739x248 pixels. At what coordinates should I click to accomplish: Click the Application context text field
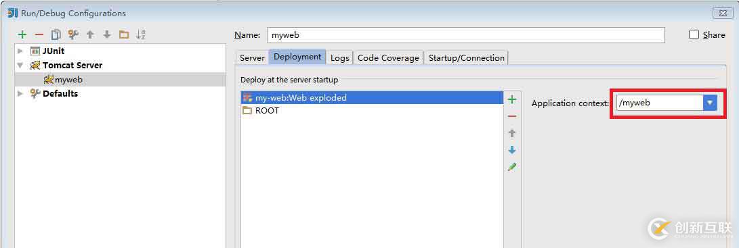pos(660,103)
